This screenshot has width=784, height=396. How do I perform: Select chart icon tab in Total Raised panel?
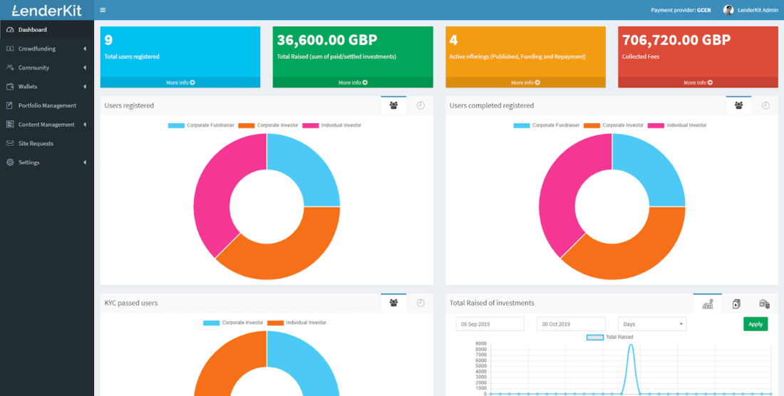pyautogui.click(x=708, y=303)
